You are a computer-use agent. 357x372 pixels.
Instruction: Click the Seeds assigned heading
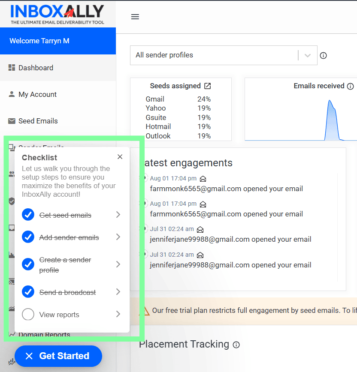click(175, 86)
